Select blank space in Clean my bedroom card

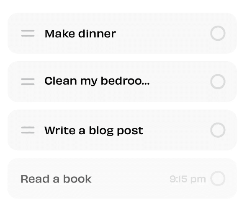(180, 82)
